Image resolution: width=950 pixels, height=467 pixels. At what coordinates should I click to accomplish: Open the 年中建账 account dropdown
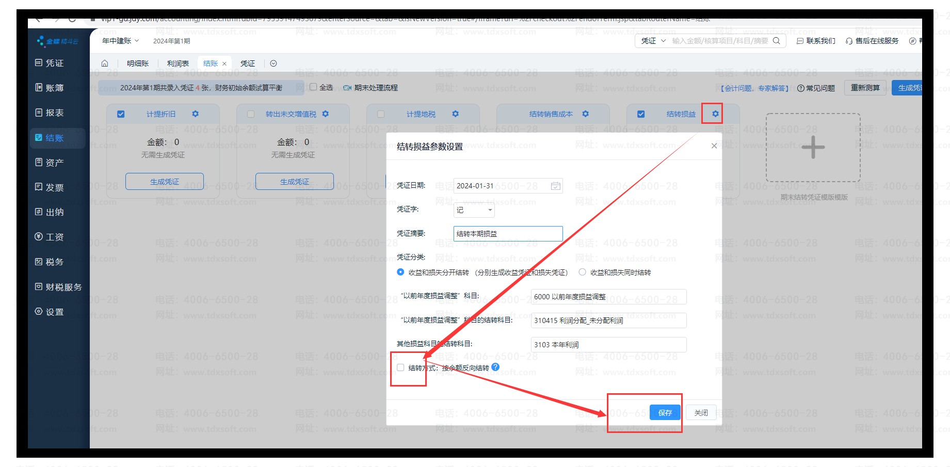tap(120, 41)
